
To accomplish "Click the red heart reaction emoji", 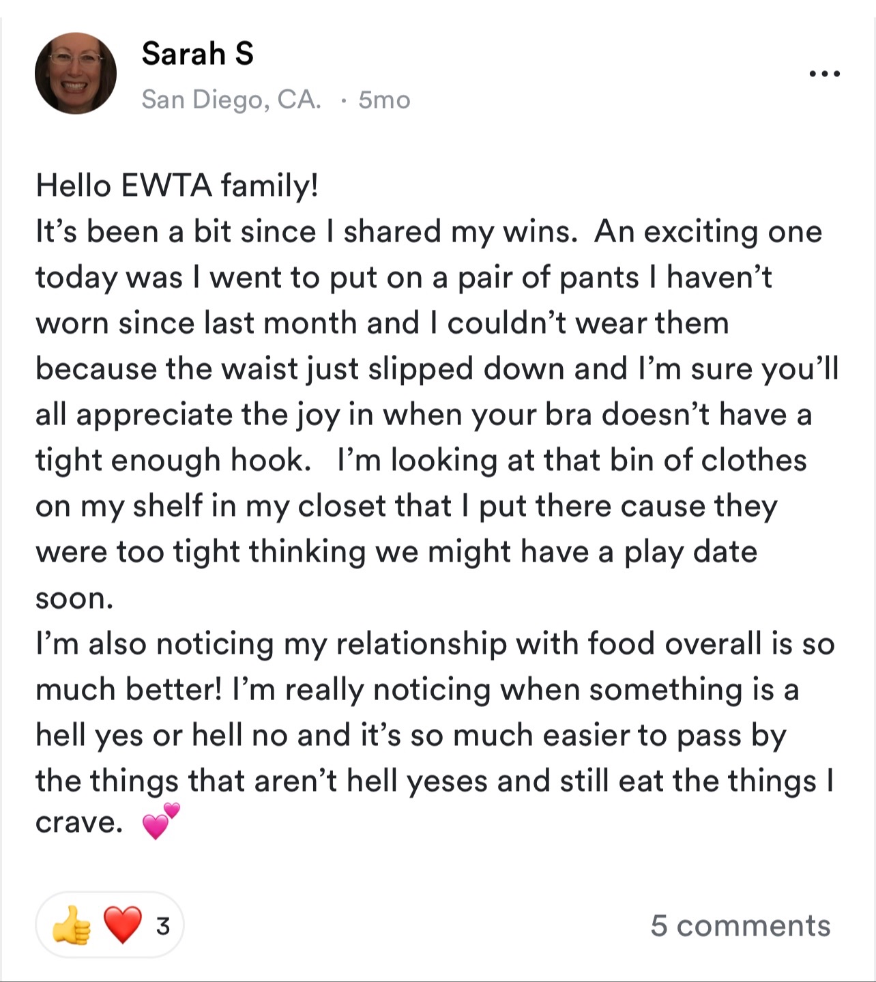I will pyautogui.click(x=123, y=925).
